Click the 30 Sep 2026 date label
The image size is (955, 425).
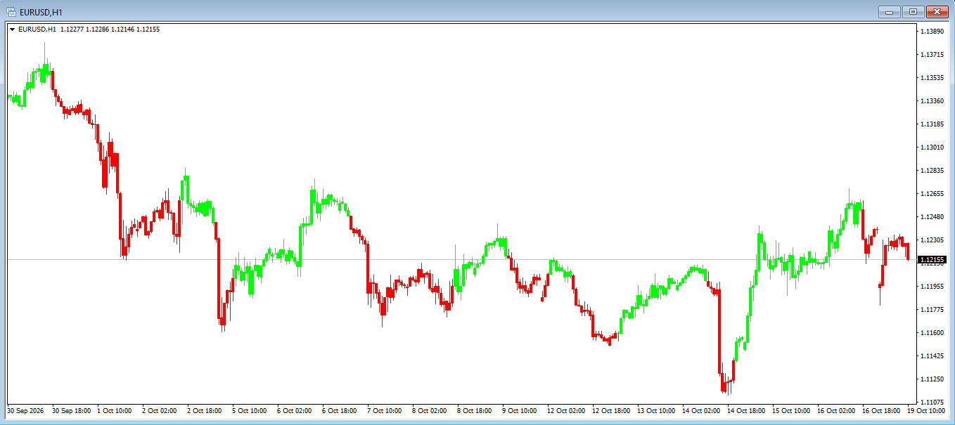point(25,410)
